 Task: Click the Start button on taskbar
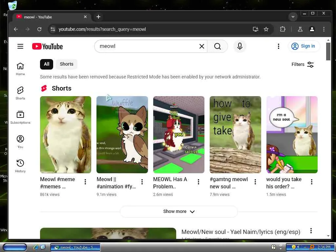pos(14,247)
